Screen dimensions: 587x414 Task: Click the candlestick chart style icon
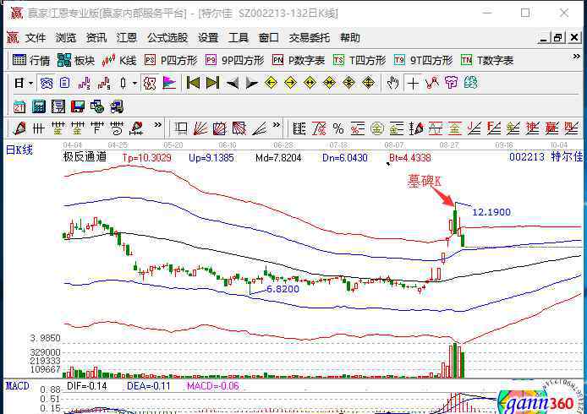tap(123, 83)
